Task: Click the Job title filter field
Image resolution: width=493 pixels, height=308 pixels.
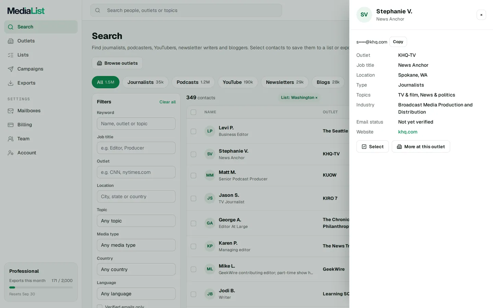Action: click(x=136, y=148)
